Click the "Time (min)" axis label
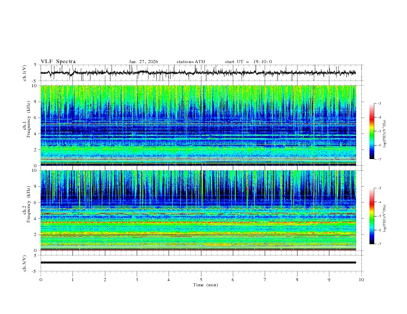The image size is (407, 314). [x=206, y=285]
